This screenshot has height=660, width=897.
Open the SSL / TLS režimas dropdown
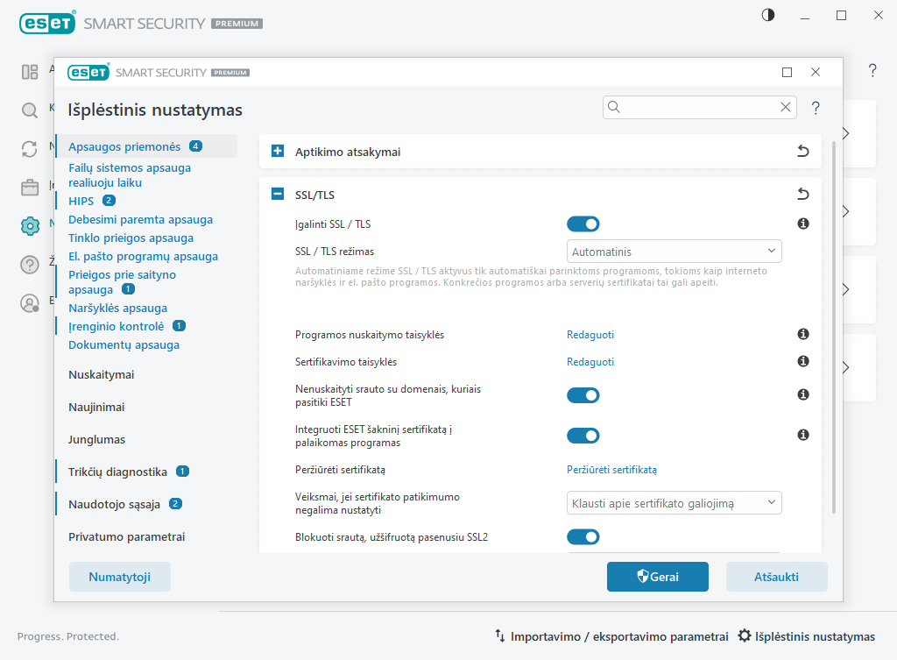pyautogui.click(x=674, y=251)
